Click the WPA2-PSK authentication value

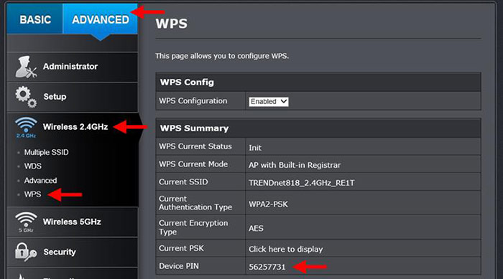(268, 204)
